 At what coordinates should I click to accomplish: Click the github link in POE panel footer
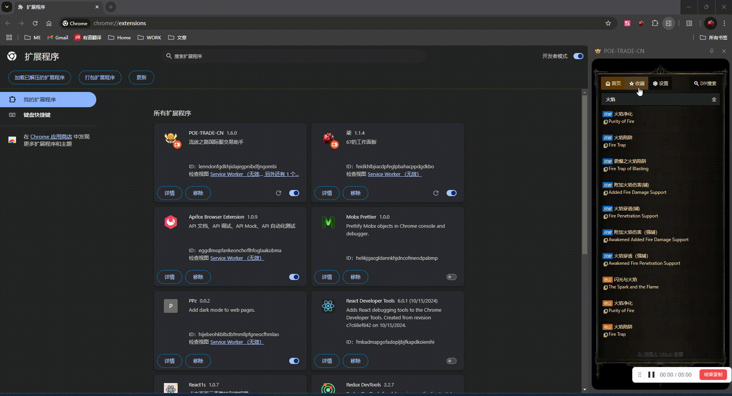pyautogui.click(x=666, y=354)
